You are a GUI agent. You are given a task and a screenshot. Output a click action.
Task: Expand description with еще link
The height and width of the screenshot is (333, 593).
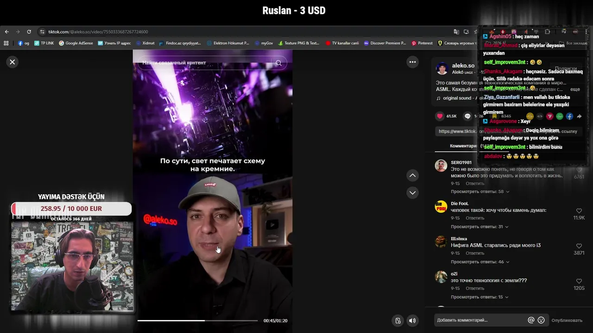click(x=574, y=89)
